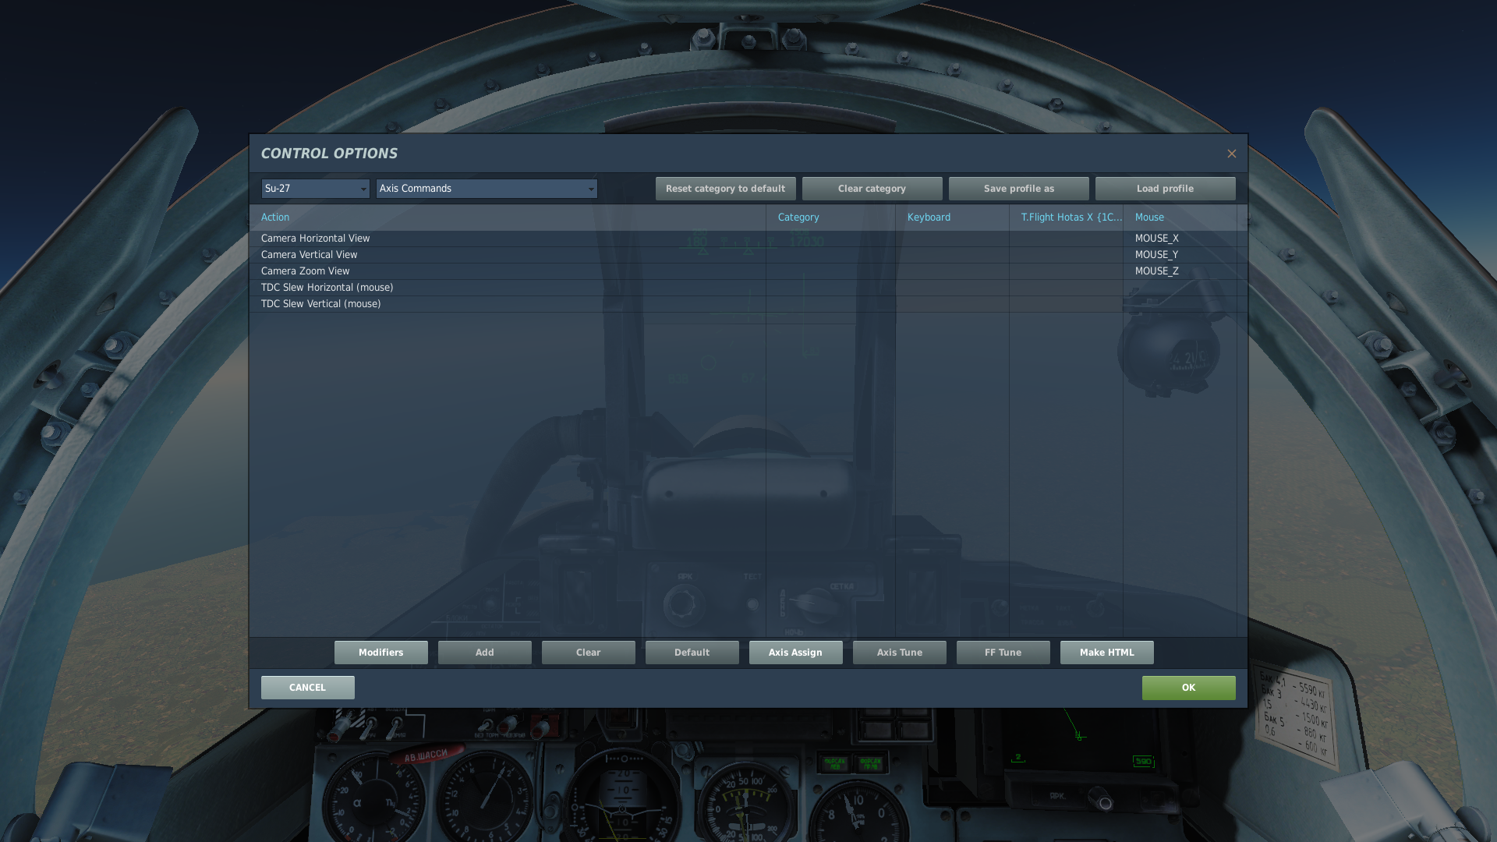
Task: Click the Clear button in bottom row
Action: [x=588, y=653]
